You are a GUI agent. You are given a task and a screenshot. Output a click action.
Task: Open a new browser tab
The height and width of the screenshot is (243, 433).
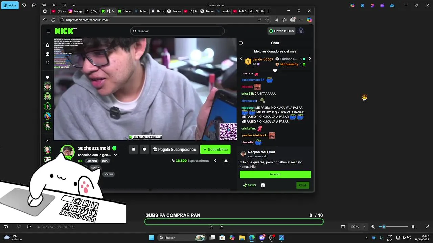click(269, 11)
